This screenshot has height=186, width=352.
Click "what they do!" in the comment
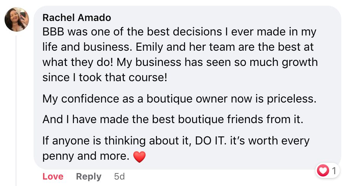78,63
